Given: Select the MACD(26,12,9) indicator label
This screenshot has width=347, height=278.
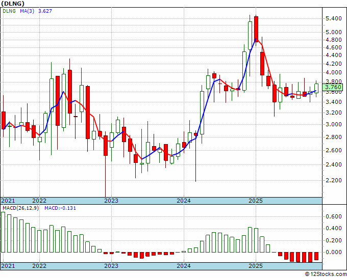Looking at the screenshot, I should point(20,208).
